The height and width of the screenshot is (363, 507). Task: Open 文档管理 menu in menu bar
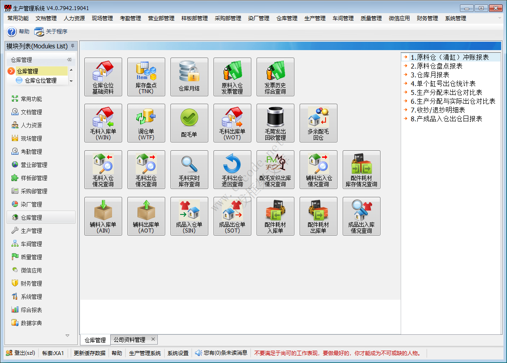pos(46,18)
